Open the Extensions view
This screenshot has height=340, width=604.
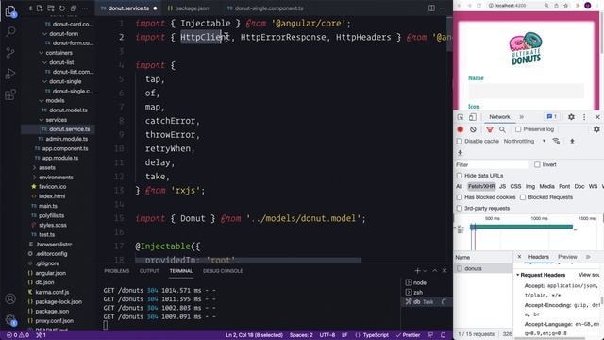(x=10, y=94)
